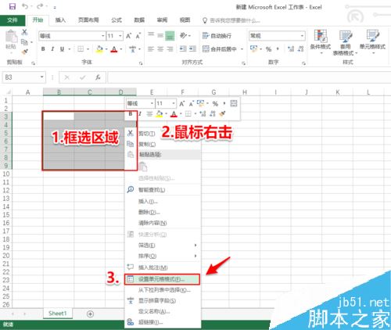Choose Cut in the context menu

pos(163,134)
